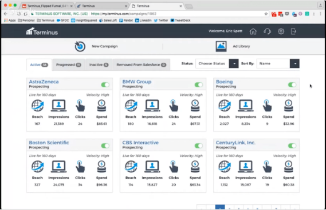The height and width of the screenshot is (210, 326).
Task: Switch to the Active campaigns tab
Action: click(x=39, y=65)
